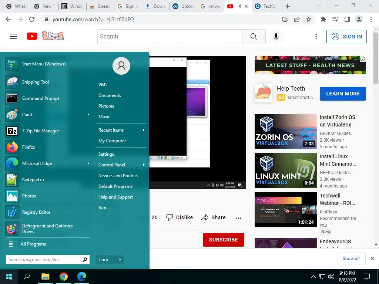Click the Chrome address bar URL

93,19
